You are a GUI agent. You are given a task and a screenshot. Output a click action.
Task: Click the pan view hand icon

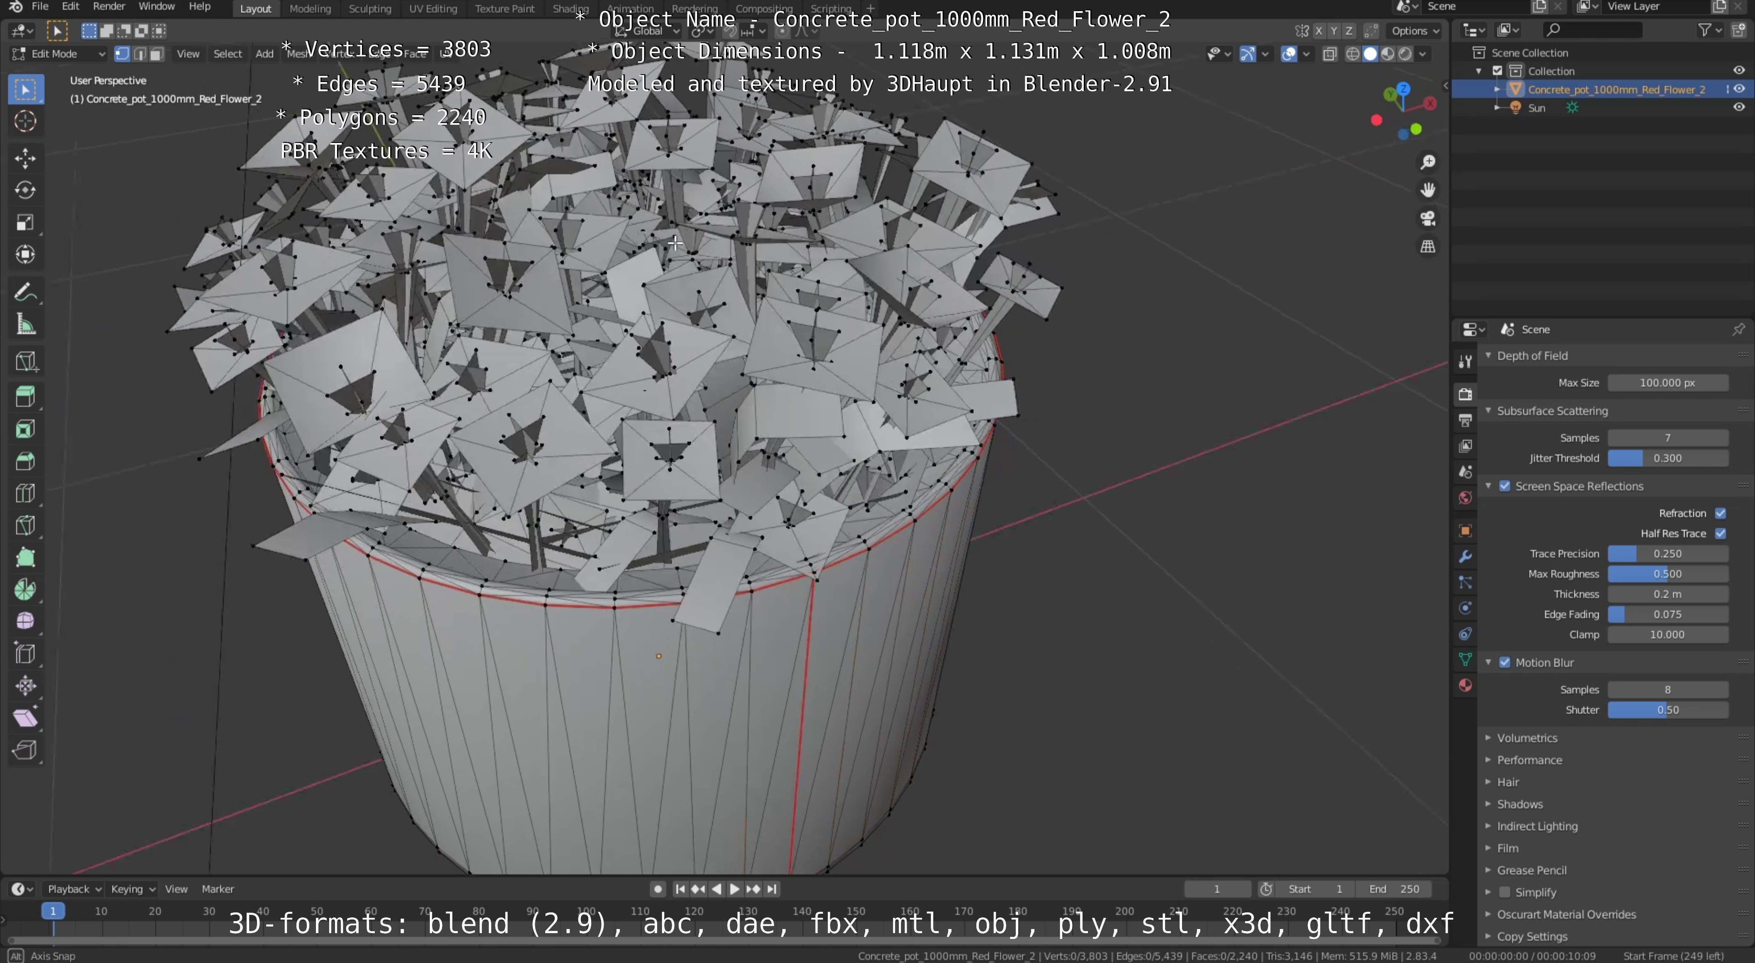(1428, 190)
